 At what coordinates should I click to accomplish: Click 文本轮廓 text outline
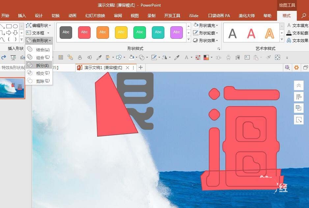pyautogui.click(x=297, y=33)
